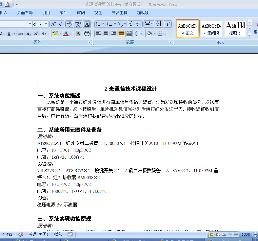Image resolution: width=258 pixels, height=241 pixels.
Task: Click the enclosed character icon
Action: click(87, 34)
